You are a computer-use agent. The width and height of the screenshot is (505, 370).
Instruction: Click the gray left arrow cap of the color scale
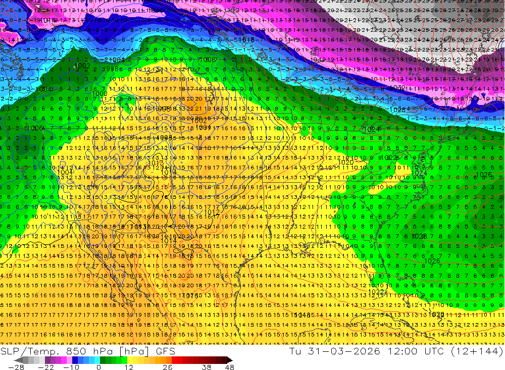[19, 360]
